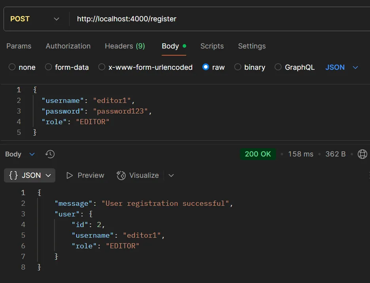Click the Visualize button
Screen dimensions: 370x283
(x=138, y=175)
